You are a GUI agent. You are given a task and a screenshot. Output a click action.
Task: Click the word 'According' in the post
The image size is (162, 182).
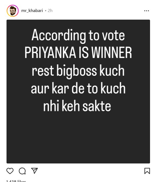59,35
